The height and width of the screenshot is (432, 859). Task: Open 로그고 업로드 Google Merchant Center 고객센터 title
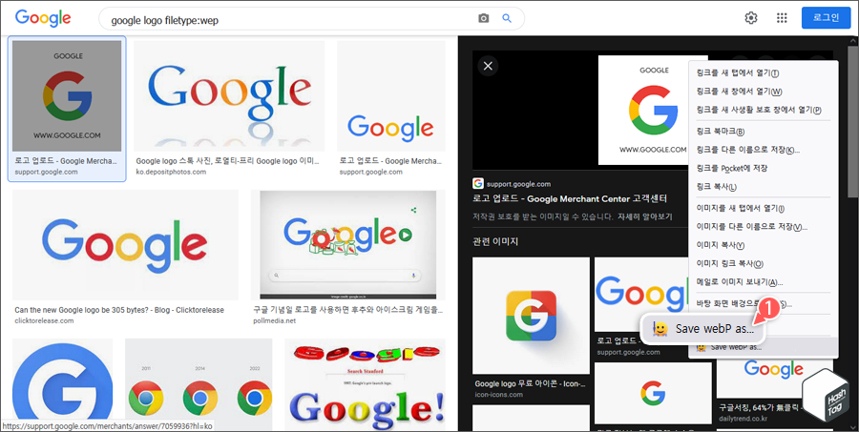(x=569, y=198)
